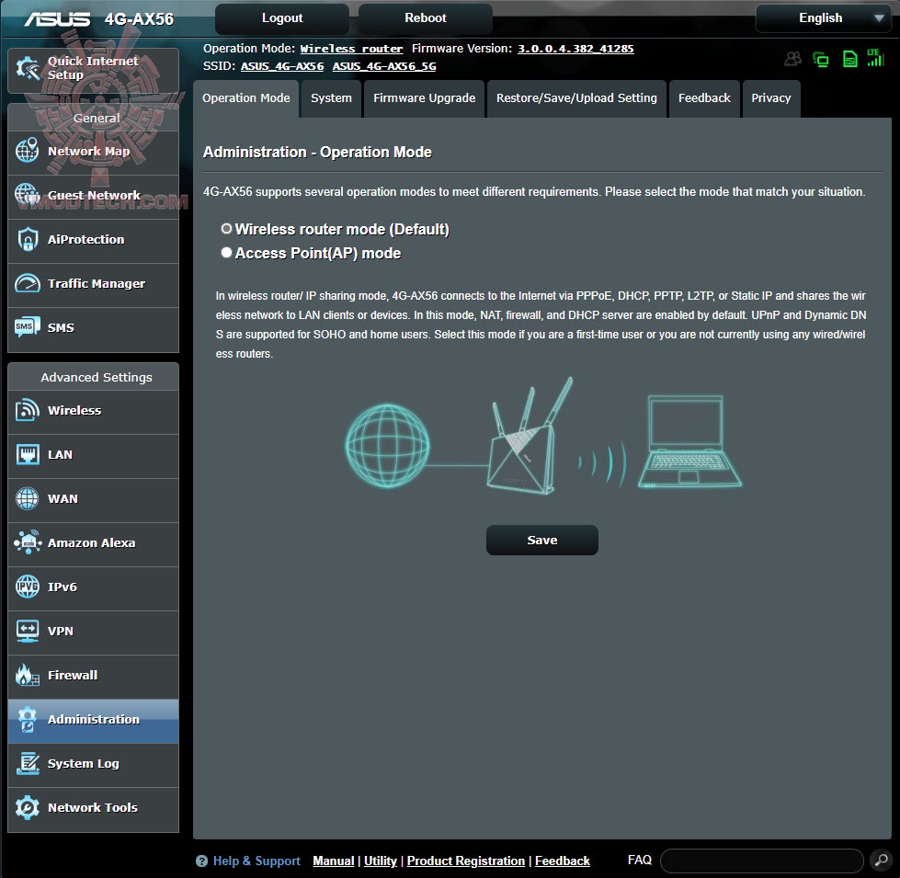
Task: Open the VPN monitor icon
Action: [x=27, y=631]
